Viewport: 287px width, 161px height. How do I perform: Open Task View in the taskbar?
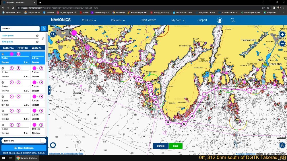point(11,158)
